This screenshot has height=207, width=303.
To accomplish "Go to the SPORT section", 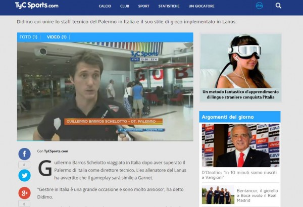I will 143,6.
